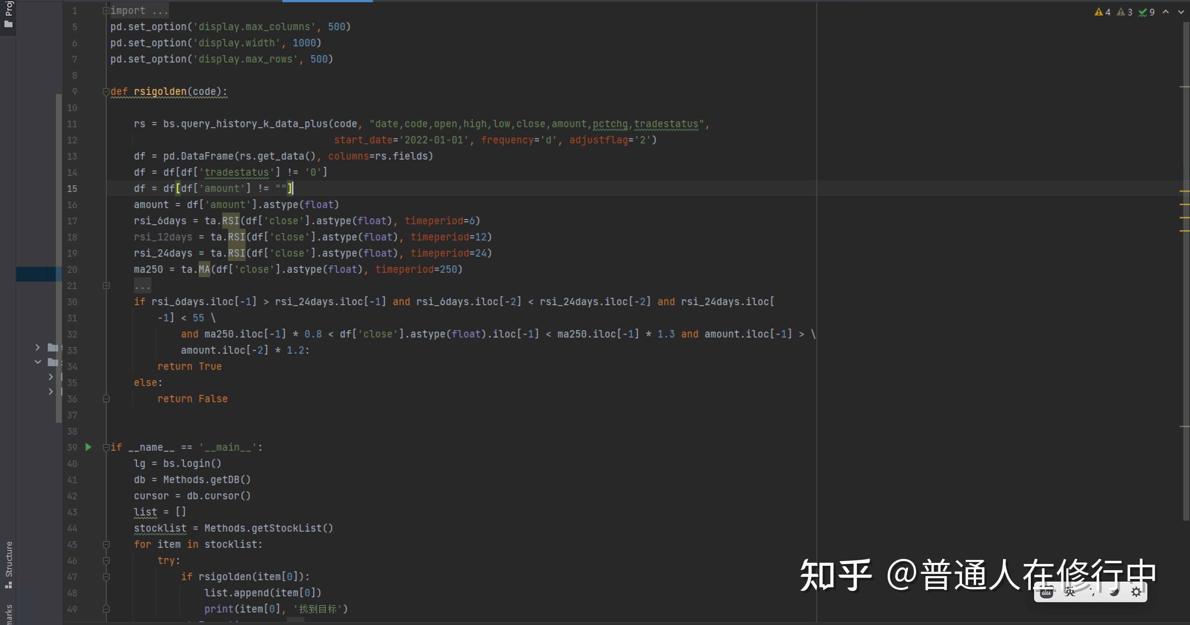
Task: Click the Structure tool window icon
Action: (x=8, y=585)
